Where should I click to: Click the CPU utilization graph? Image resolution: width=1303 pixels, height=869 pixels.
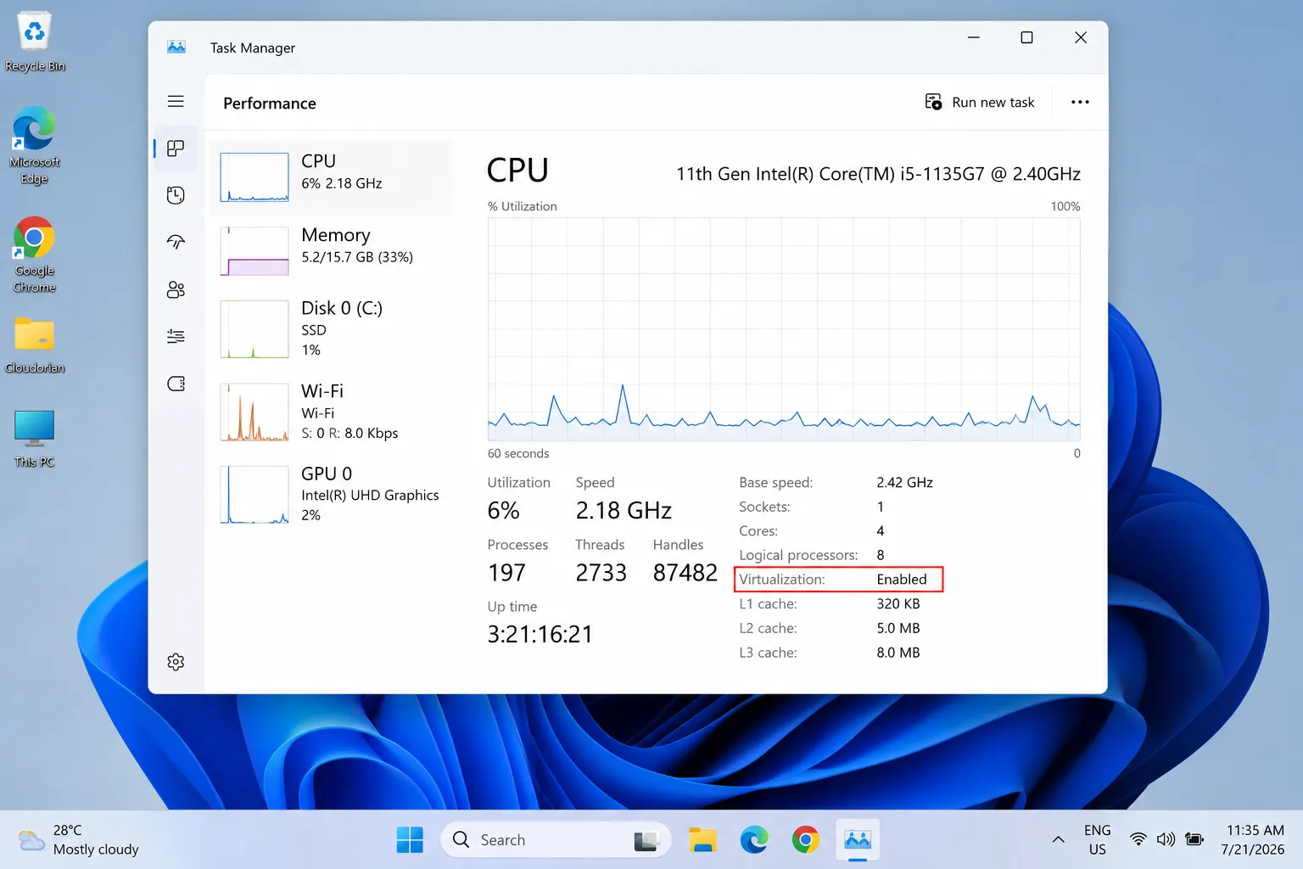[x=784, y=329]
